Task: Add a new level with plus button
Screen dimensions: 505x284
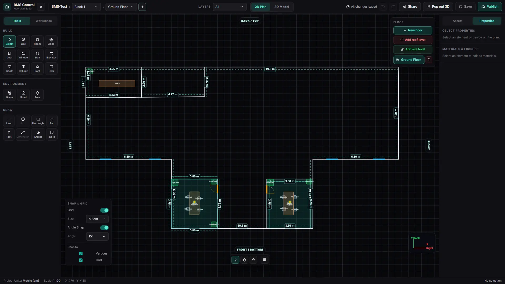Action: pos(142,7)
